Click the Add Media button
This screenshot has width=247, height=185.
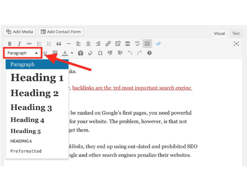pos(19,31)
